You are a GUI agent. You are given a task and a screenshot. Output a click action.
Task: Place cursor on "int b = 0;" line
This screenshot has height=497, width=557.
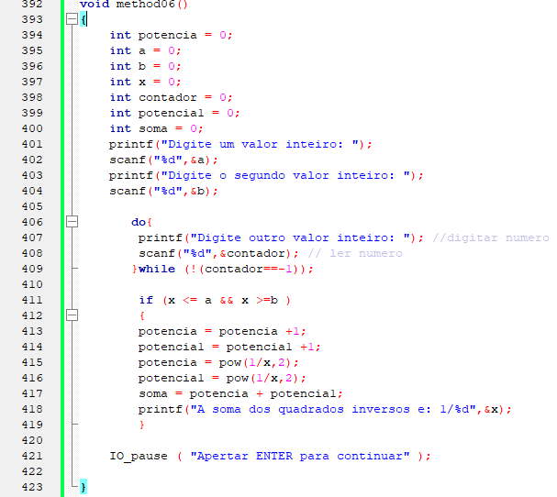pos(145,66)
